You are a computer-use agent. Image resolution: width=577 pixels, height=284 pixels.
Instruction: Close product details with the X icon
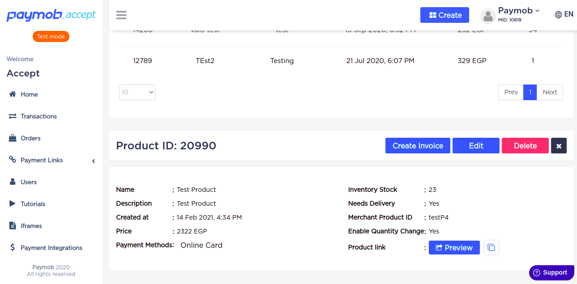point(559,146)
